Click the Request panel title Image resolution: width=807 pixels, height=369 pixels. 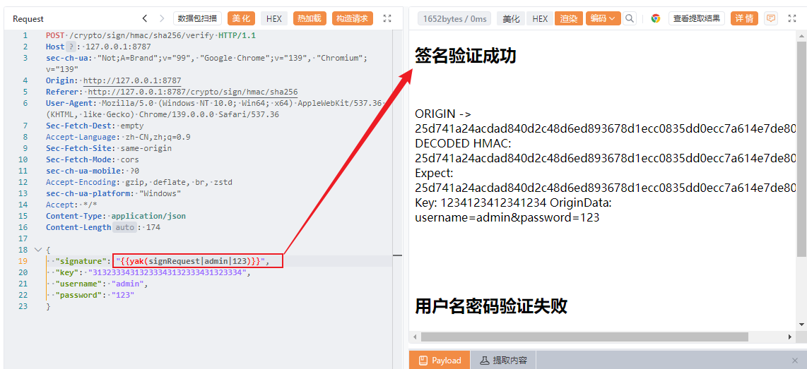[28, 19]
